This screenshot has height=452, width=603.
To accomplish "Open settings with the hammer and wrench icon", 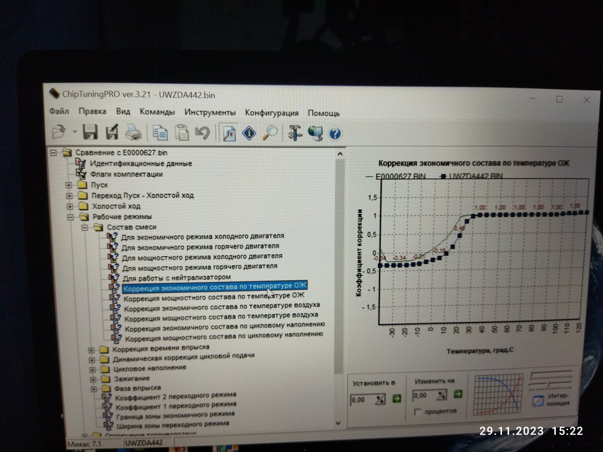I will click(295, 133).
